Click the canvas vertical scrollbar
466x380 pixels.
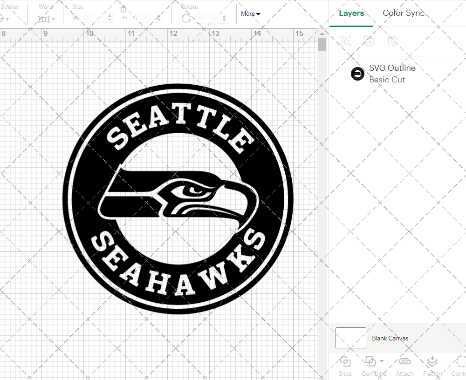pos(322,45)
